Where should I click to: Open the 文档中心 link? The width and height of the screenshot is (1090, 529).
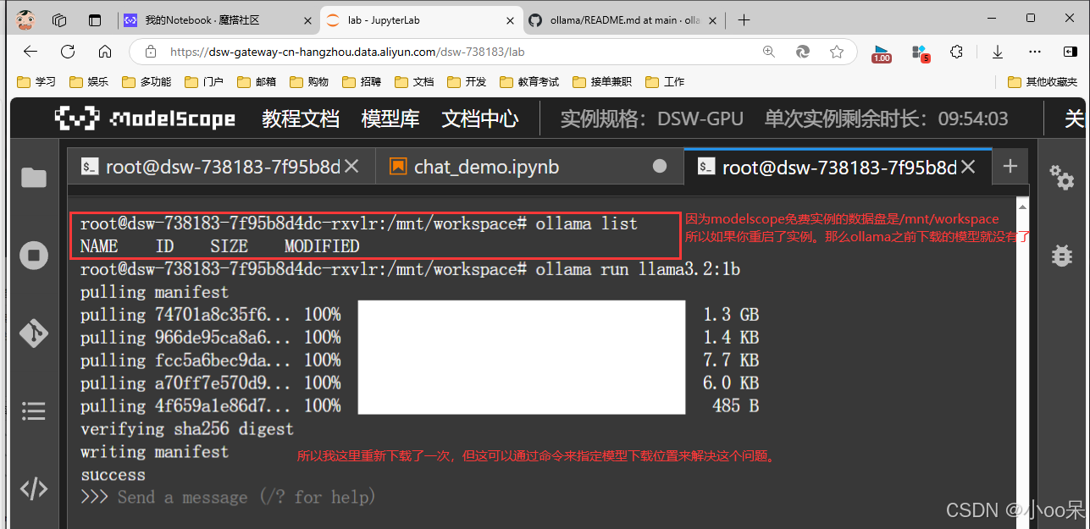[480, 118]
